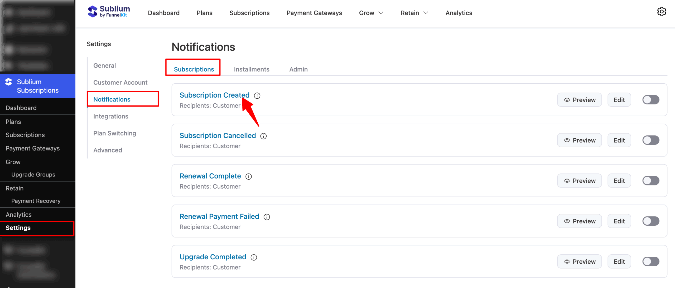Expand the Retain dropdown in top navigation
Image resolution: width=675 pixels, height=288 pixels.
[414, 13]
